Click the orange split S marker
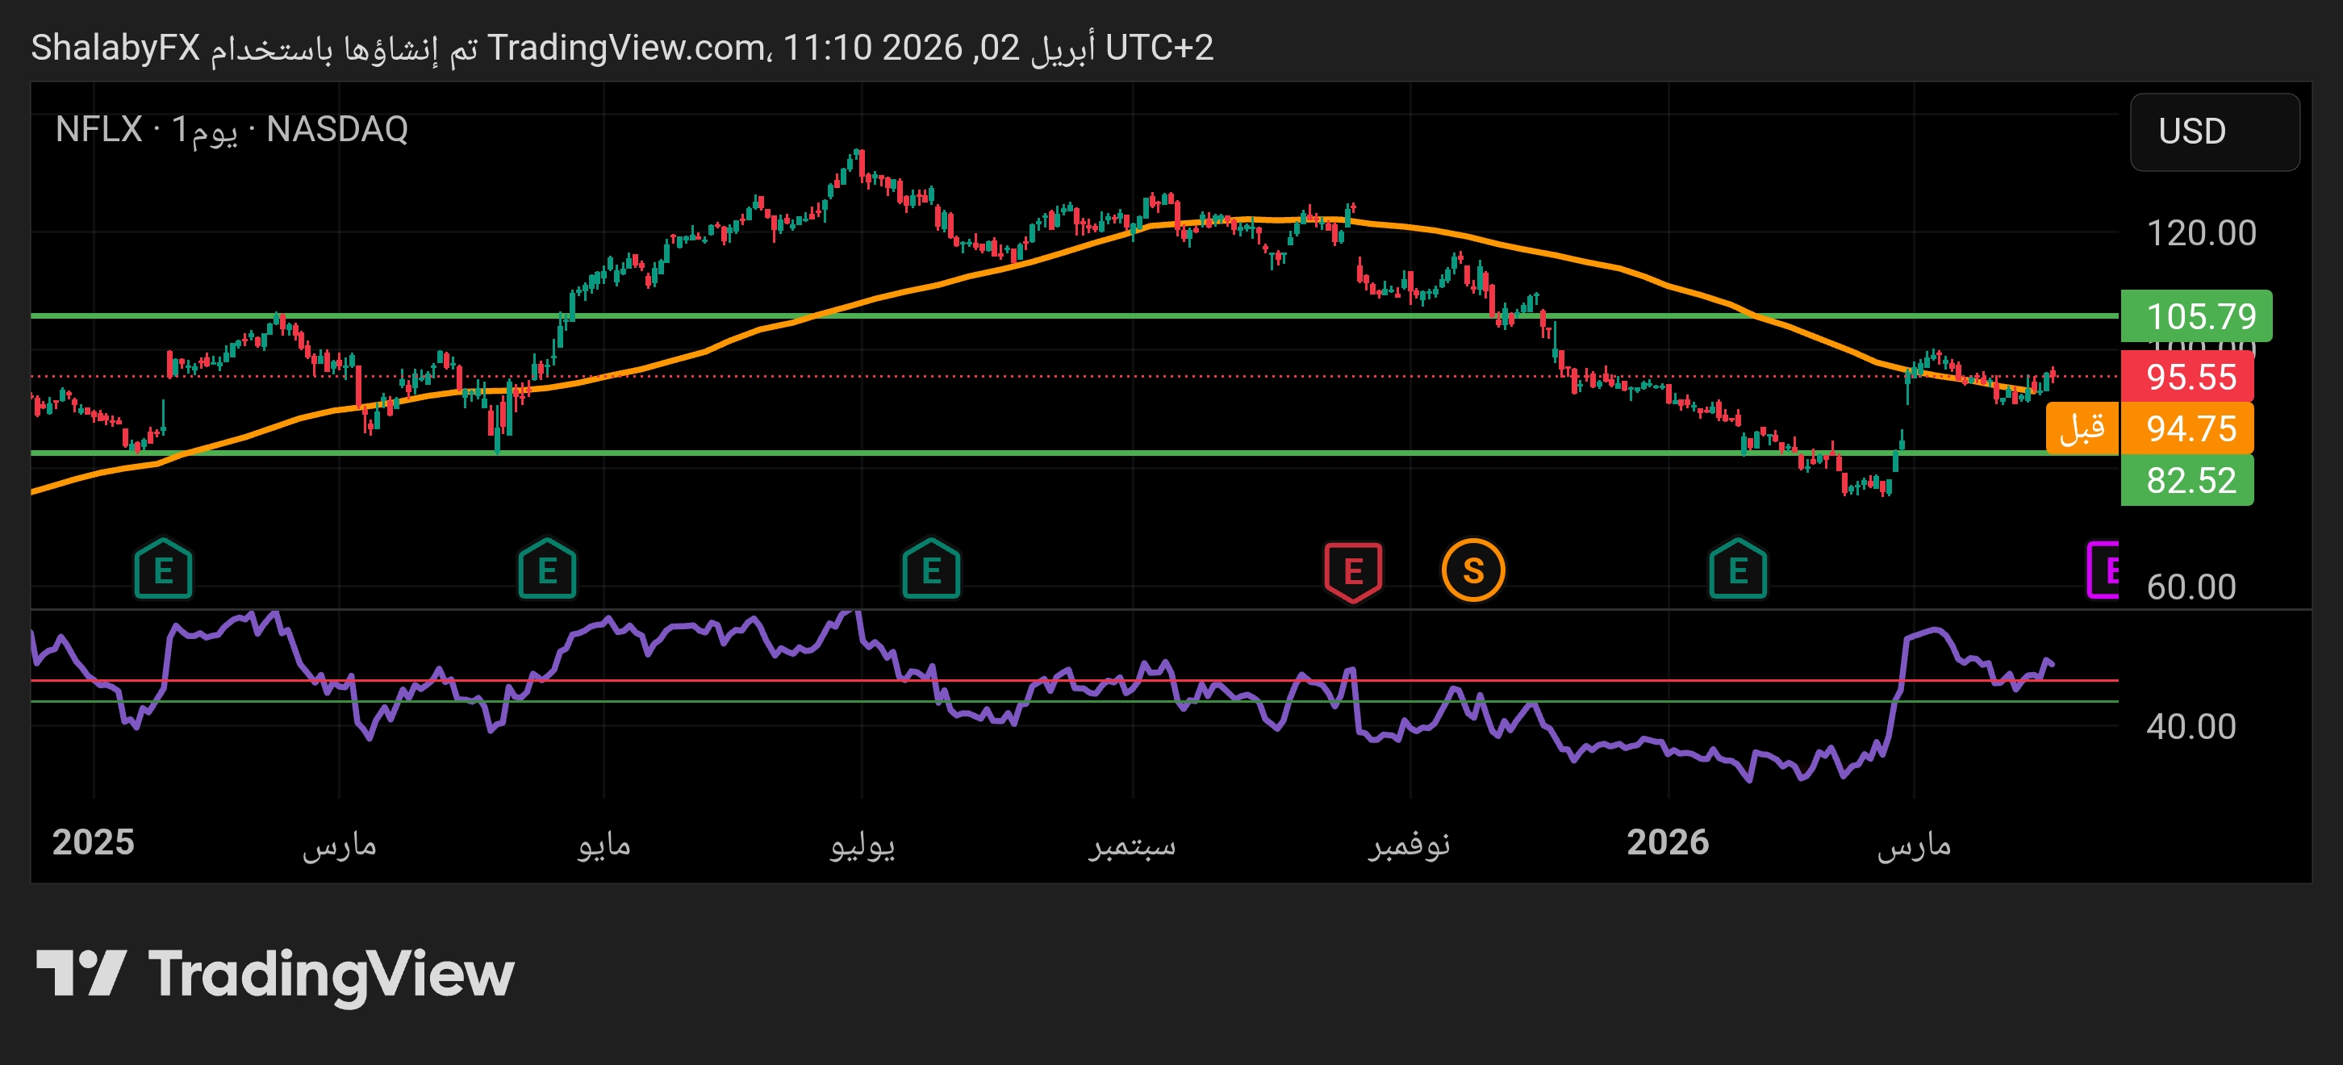The width and height of the screenshot is (2343, 1065). pos(1472,570)
